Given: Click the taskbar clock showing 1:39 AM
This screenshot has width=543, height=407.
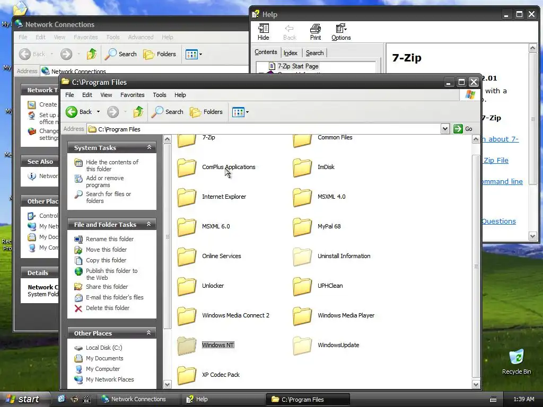Looking at the screenshot, I should click(x=523, y=400).
